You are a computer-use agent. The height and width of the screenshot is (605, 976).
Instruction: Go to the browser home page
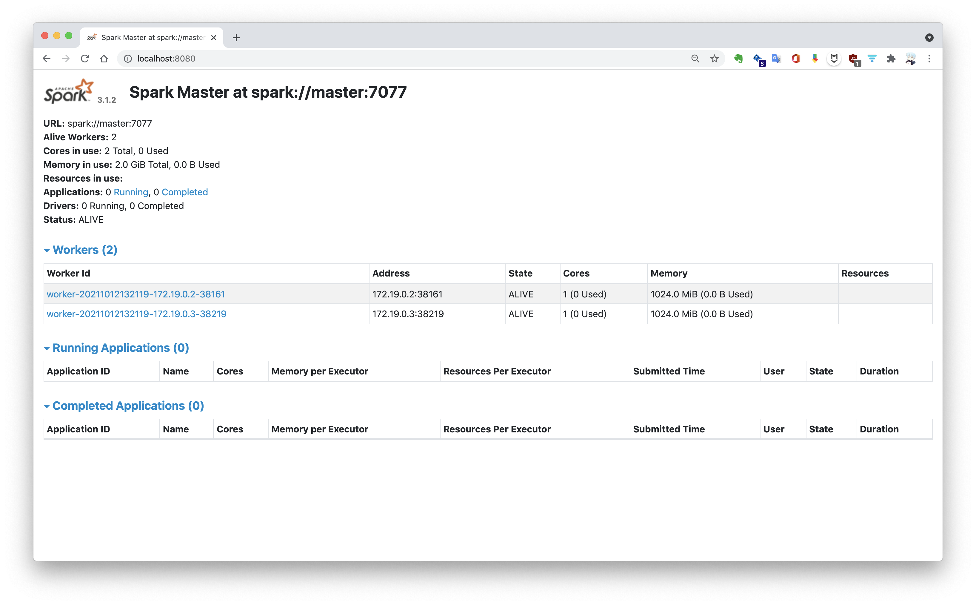tap(104, 59)
